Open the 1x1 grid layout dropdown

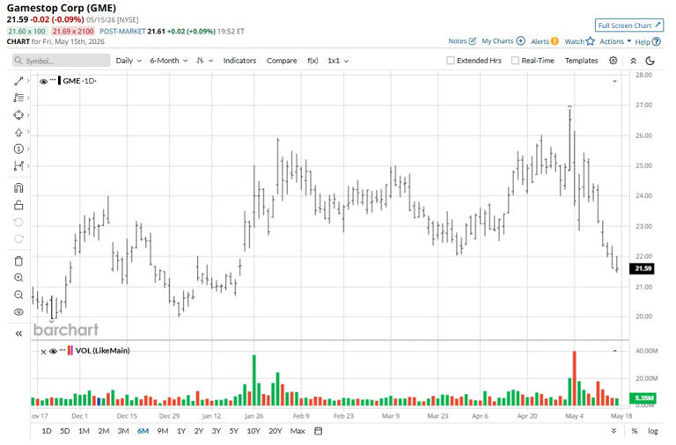338,61
